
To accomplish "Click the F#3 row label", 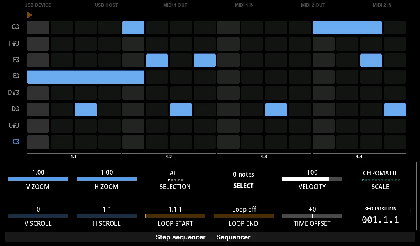I will click(x=14, y=43).
